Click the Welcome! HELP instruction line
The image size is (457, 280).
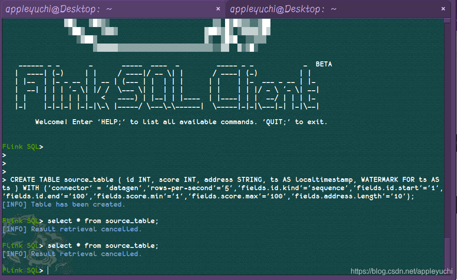click(181, 121)
